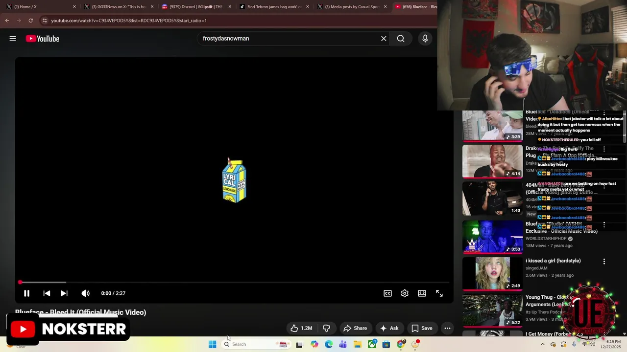
Task: Go to the previous video in the player
Action: (47, 293)
